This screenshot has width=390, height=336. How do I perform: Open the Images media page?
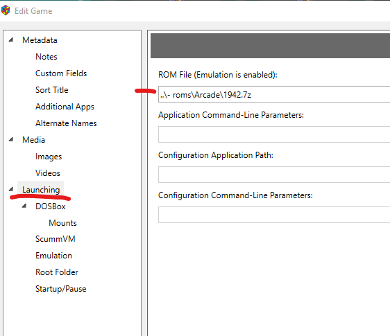tap(49, 157)
